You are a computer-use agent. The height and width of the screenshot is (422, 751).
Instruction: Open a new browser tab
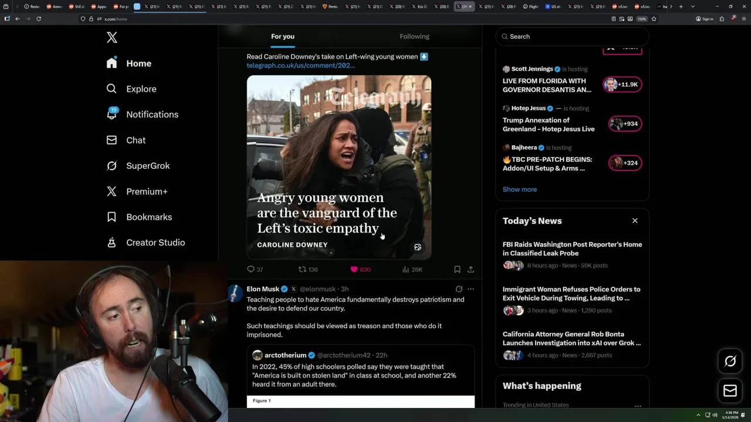click(x=681, y=6)
